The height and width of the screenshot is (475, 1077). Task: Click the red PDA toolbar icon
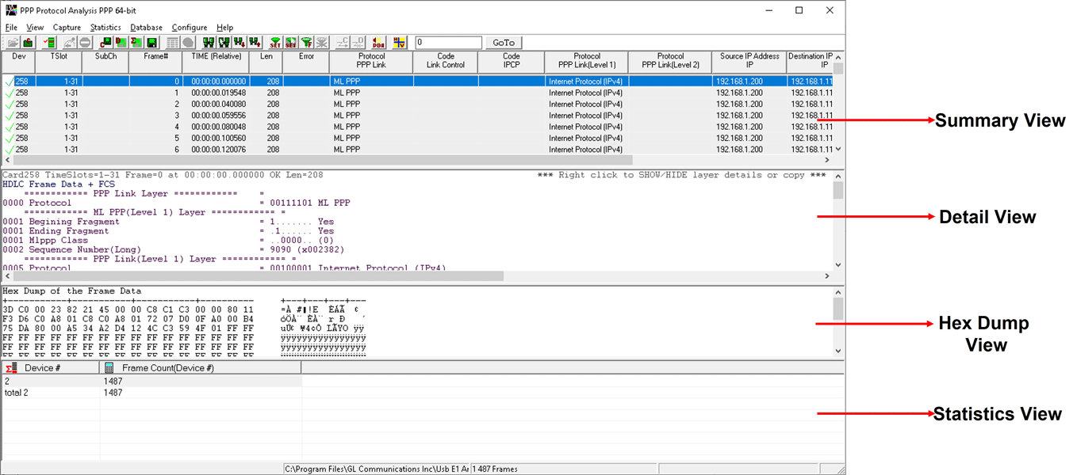378,42
